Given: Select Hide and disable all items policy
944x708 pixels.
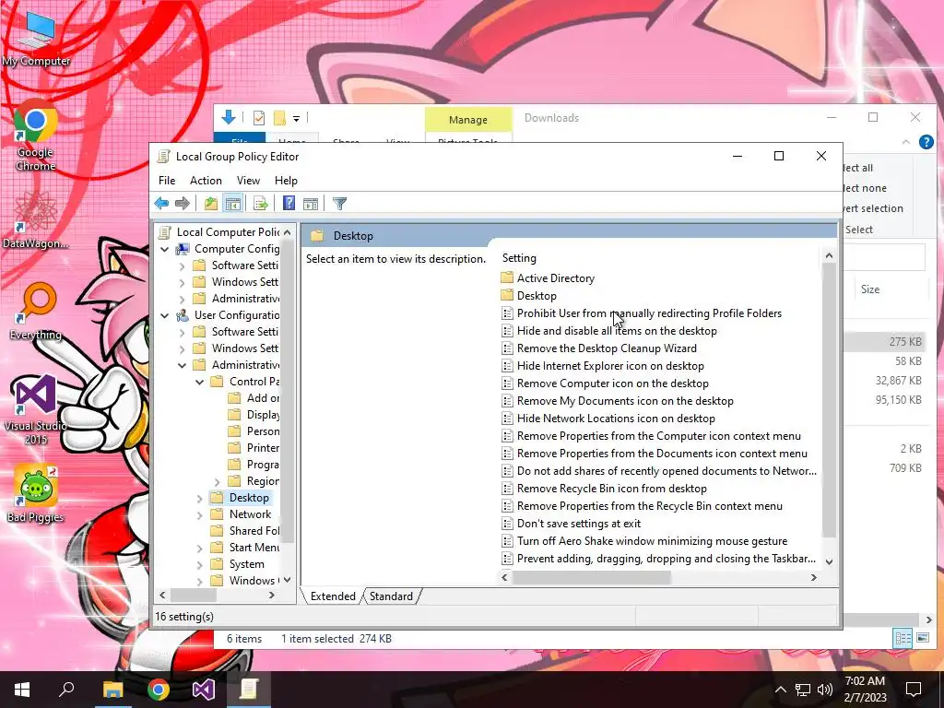Looking at the screenshot, I should [x=617, y=331].
